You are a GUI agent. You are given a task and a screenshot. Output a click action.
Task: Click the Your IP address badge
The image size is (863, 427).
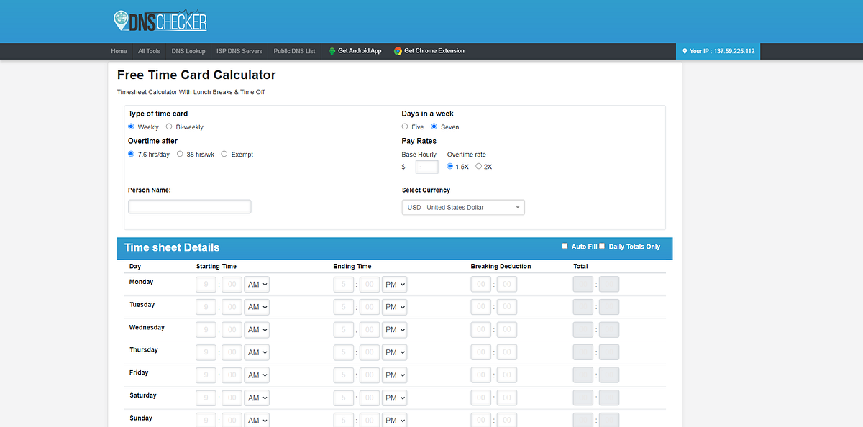718,51
